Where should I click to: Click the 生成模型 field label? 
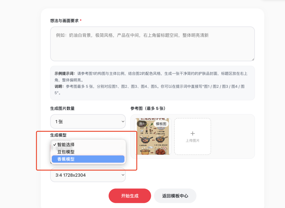[x=58, y=135]
